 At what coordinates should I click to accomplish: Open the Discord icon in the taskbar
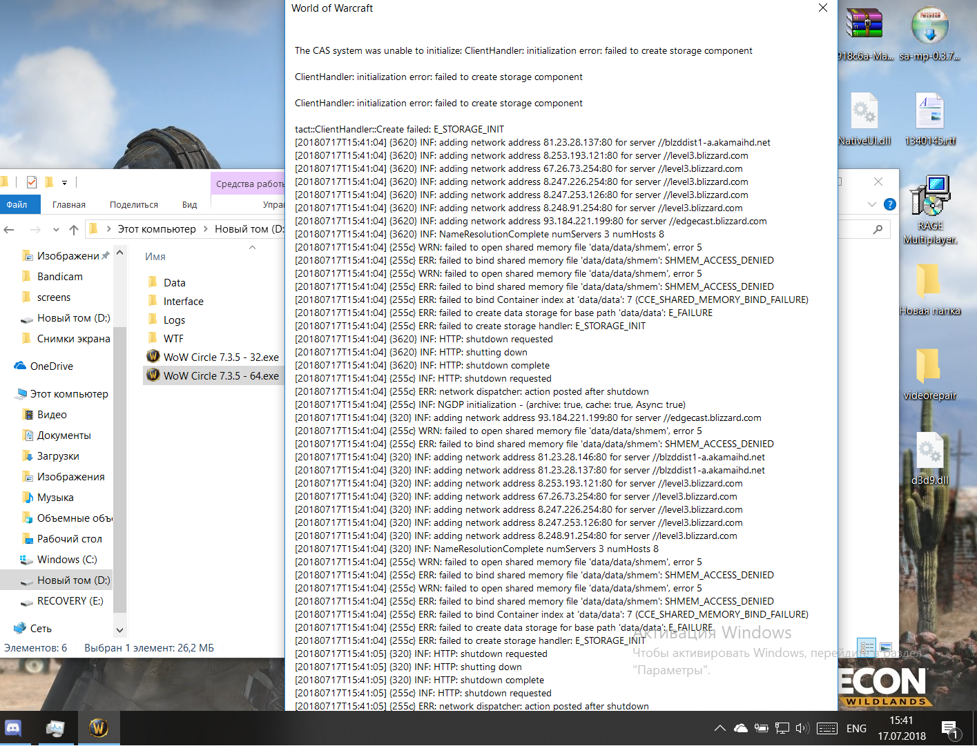point(14,728)
